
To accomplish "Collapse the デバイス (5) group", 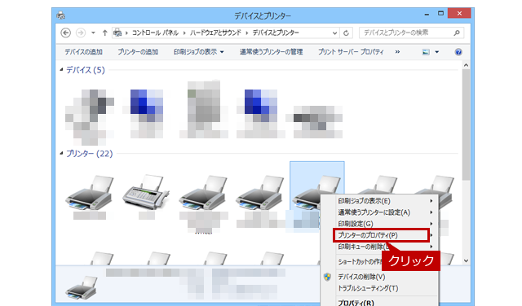I will tap(61, 69).
